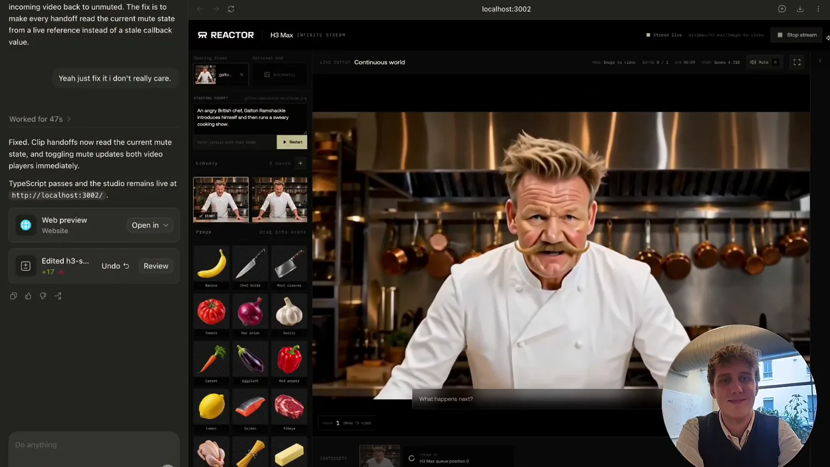Give the response a thumbs down
The height and width of the screenshot is (467, 830).
click(43, 296)
